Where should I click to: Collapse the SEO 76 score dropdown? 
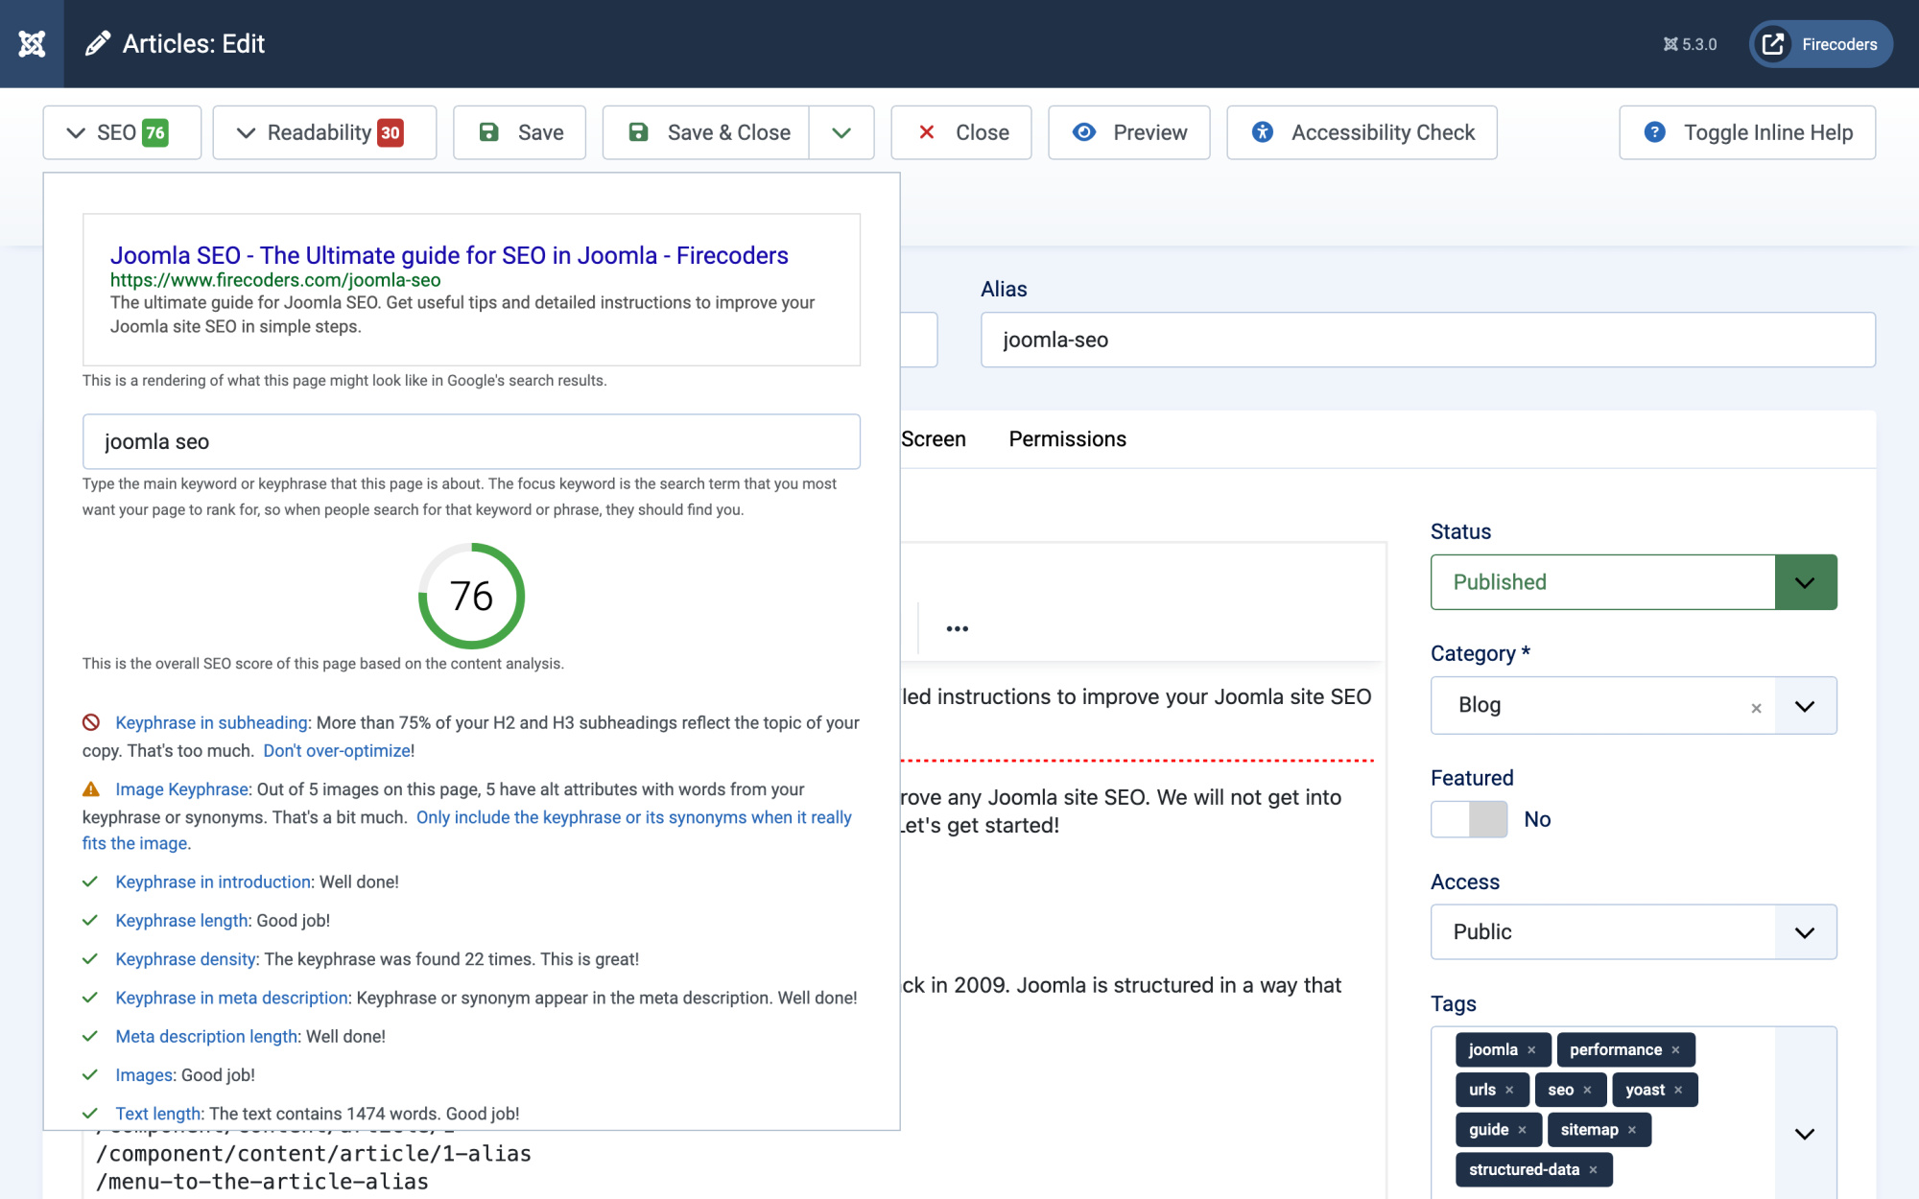click(122, 132)
